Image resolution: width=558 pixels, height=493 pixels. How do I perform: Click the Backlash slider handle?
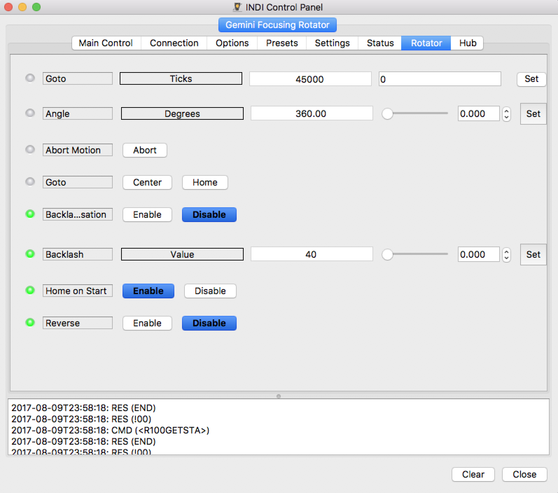(387, 255)
